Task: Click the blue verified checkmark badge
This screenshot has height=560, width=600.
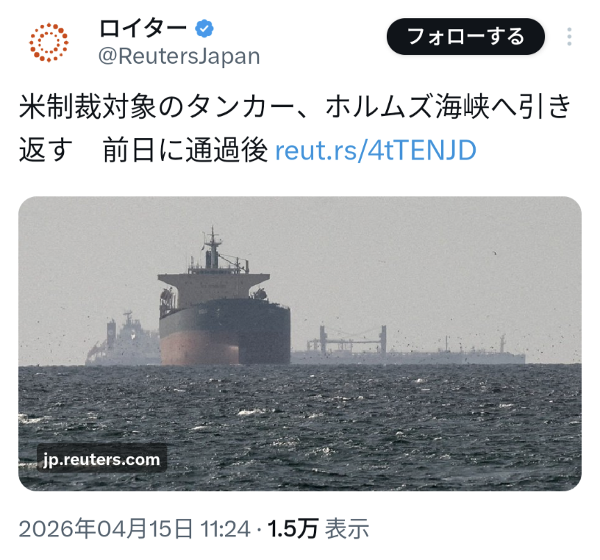Action: pos(204,28)
